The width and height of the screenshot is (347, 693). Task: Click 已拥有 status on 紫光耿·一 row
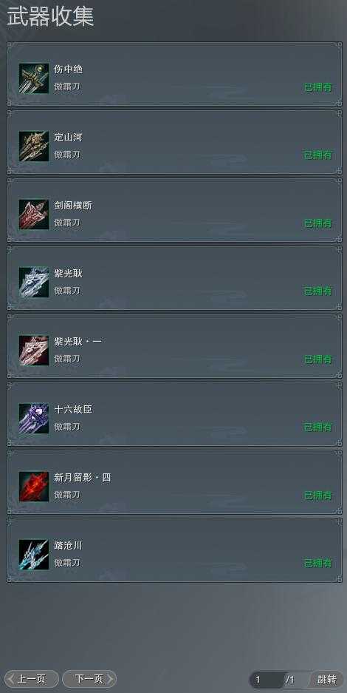pyautogui.click(x=318, y=359)
